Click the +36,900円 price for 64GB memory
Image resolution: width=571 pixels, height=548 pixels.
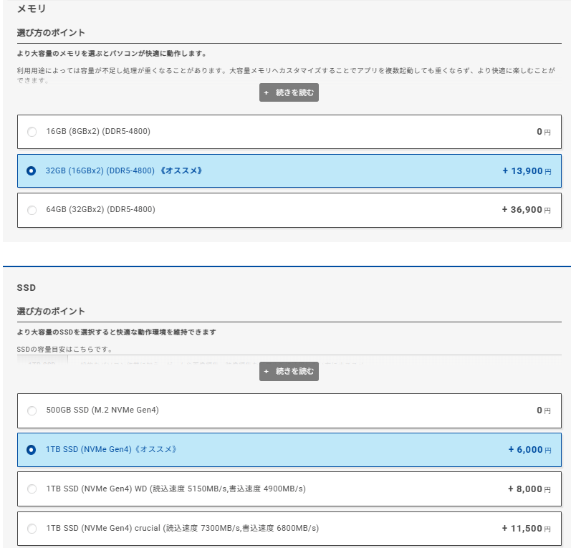coord(527,210)
